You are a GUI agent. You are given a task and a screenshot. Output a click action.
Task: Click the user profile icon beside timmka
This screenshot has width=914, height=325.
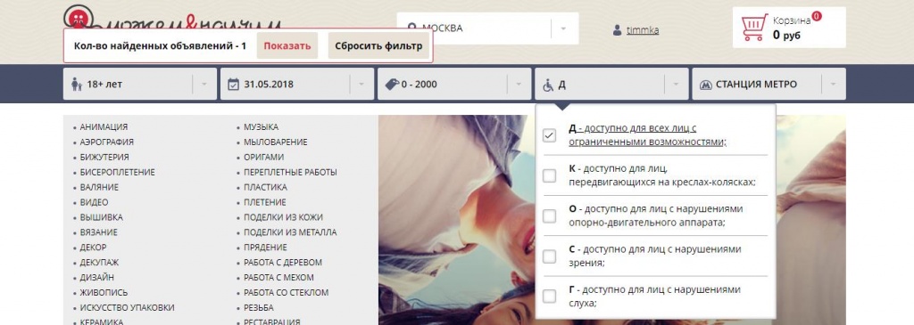(x=618, y=30)
